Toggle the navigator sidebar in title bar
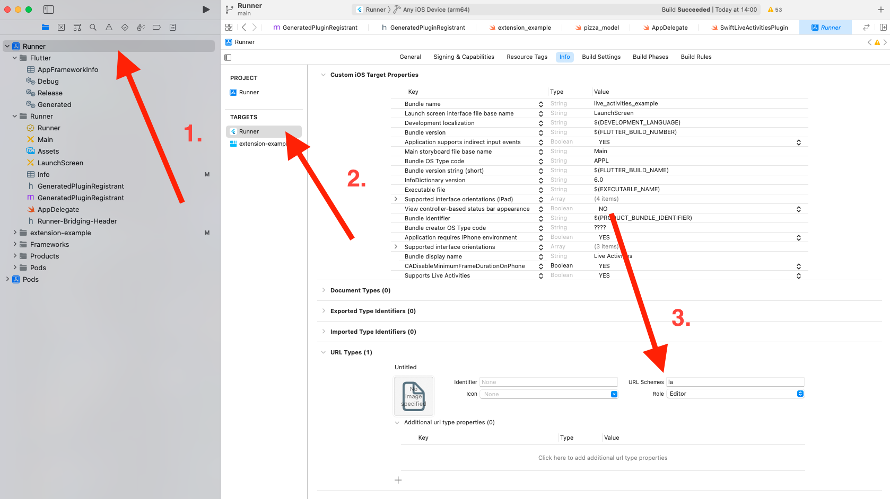Viewport: 890px width, 499px height. click(48, 10)
